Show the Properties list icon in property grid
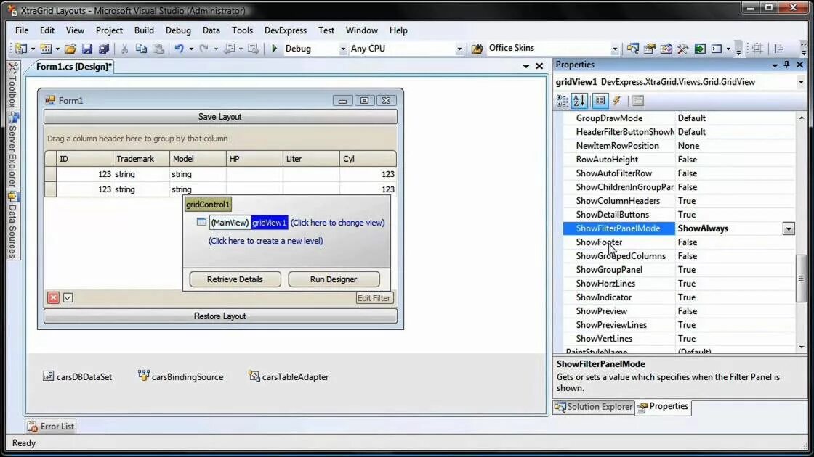814x457 pixels. click(x=600, y=101)
